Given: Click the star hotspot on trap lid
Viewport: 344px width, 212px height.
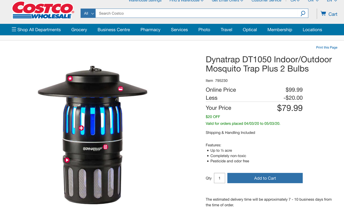Looking at the screenshot, I should [x=70, y=78].
